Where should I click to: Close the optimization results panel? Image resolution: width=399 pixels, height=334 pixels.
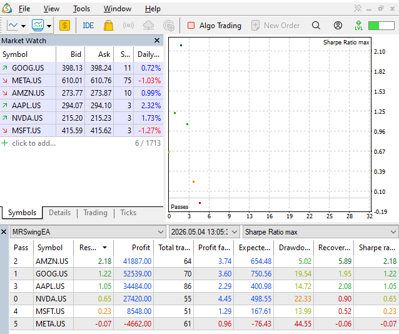[4, 231]
